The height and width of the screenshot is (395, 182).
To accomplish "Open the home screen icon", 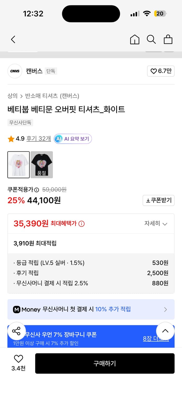I will (135, 39).
